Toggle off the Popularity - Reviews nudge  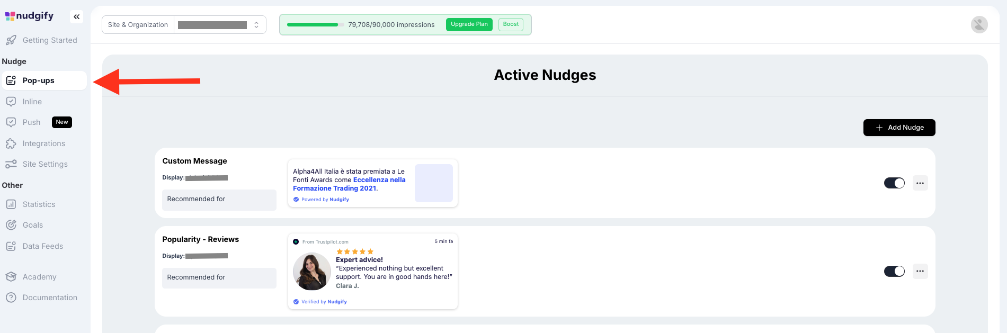pyautogui.click(x=894, y=271)
